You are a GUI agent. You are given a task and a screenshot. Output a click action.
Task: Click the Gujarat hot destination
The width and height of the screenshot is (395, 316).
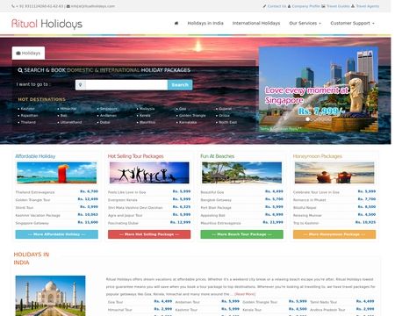tap(226, 109)
